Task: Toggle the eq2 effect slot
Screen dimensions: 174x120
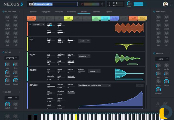Action: click(x=68, y=18)
